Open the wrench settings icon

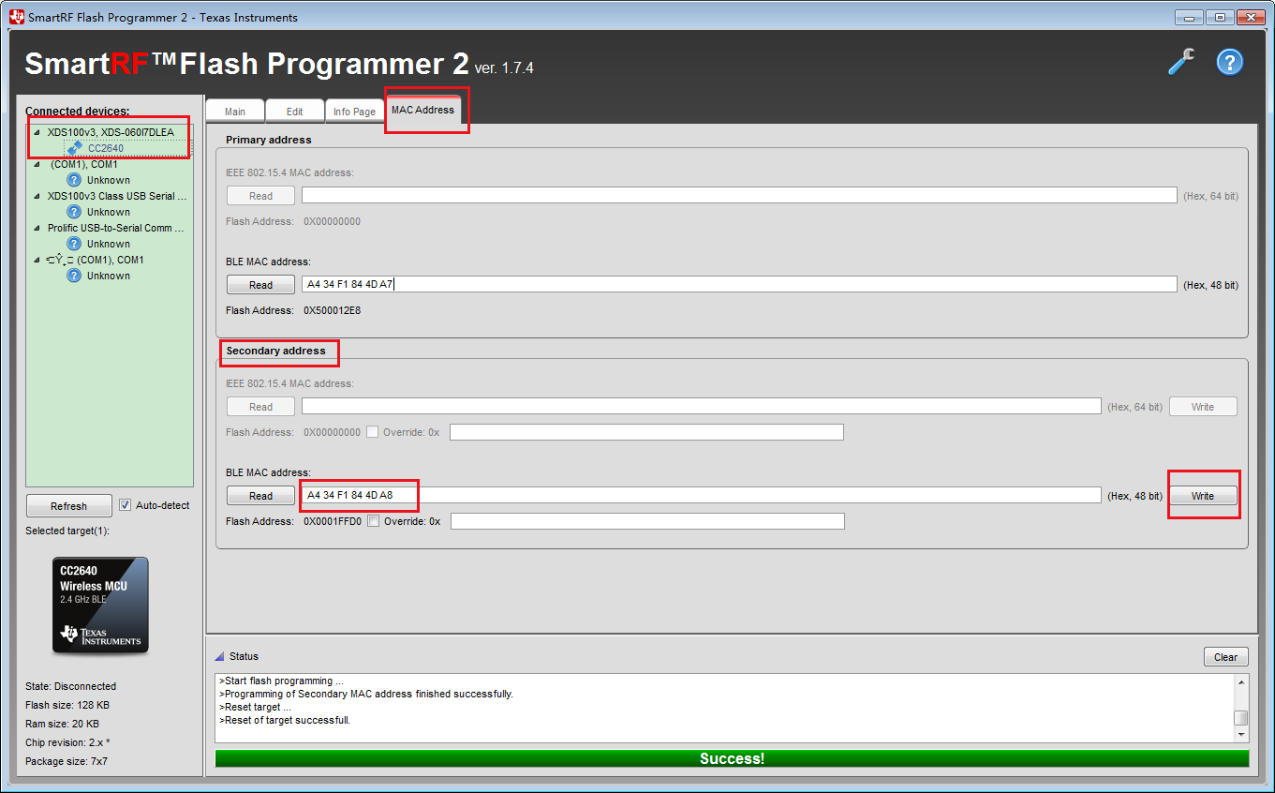[x=1181, y=62]
